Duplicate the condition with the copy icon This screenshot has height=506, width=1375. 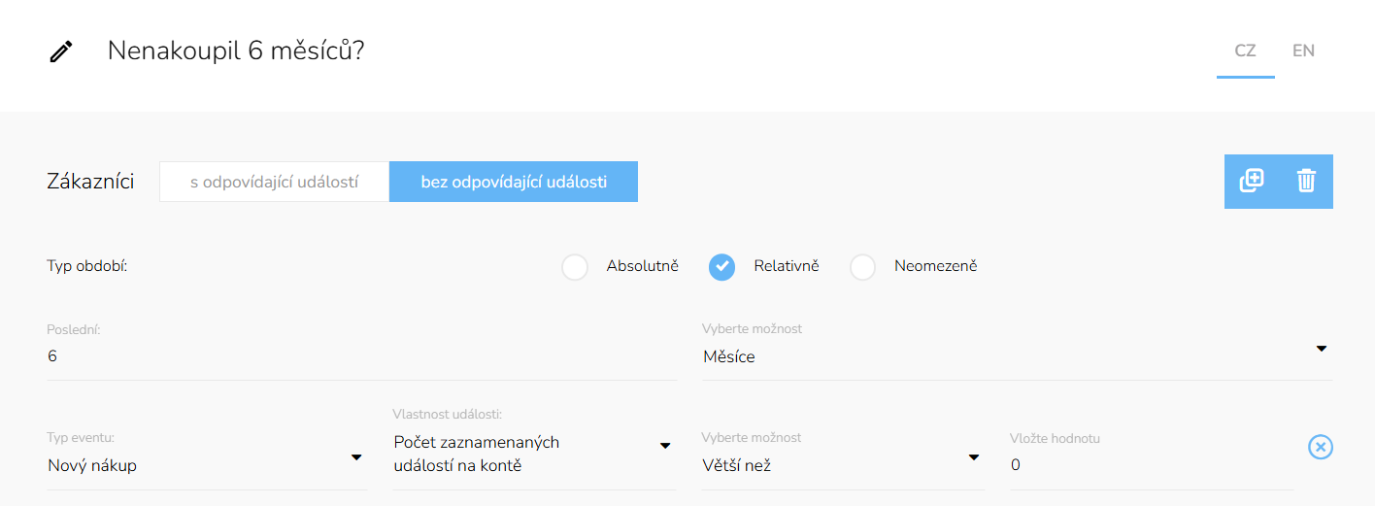[1252, 181]
